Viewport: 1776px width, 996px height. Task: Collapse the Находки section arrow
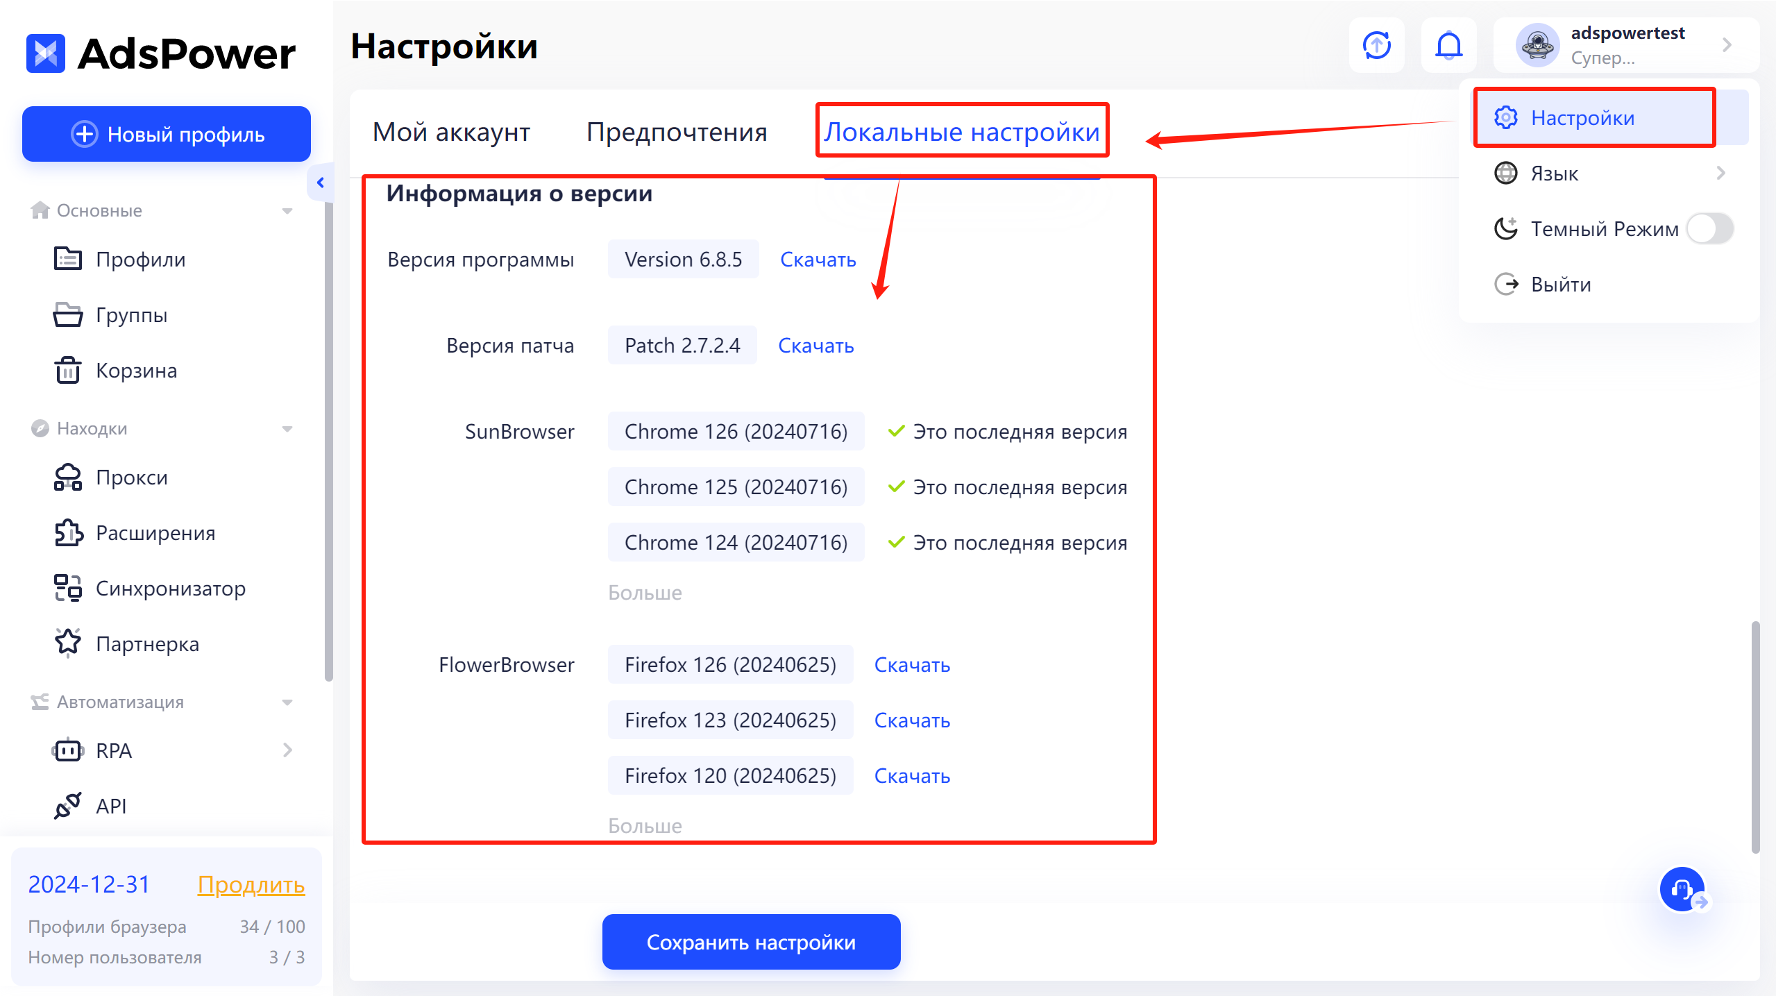[287, 429]
